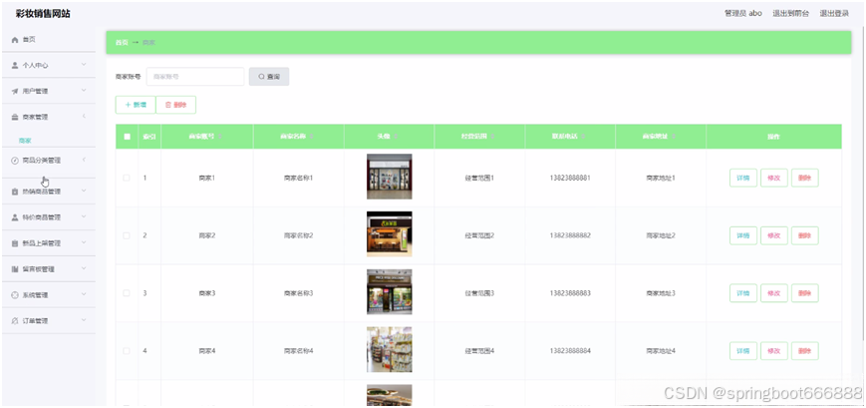
Task: Click the sort icon on 经营范围 column
Action: point(492,137)
